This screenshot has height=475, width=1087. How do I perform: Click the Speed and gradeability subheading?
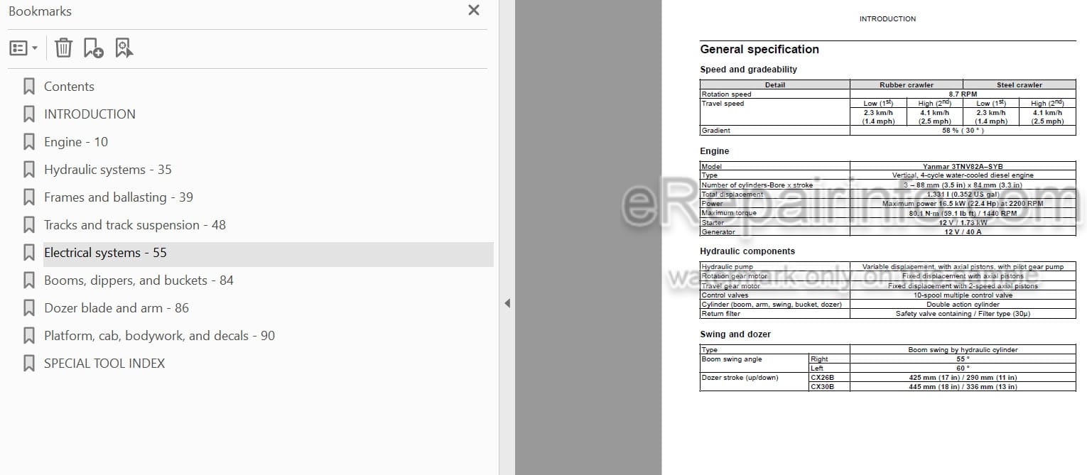pos(748,70)
